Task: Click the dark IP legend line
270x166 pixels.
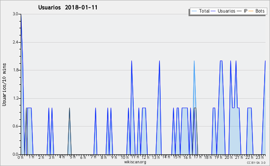Action: 239,11
